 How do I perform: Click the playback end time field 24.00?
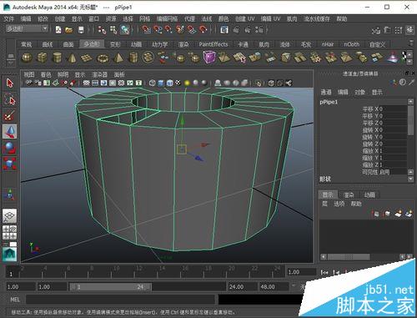tap(242, 286)
